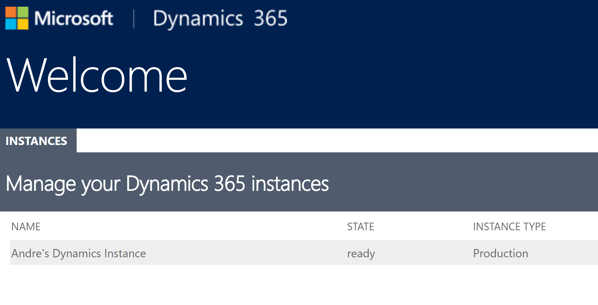Switch to the INSTANCES tab
Viewport: 598px width, 305px height.
(x=37, y=141)
